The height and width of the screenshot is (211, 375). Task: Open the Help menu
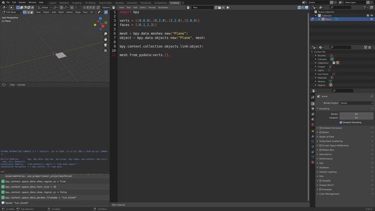point(41,2)
